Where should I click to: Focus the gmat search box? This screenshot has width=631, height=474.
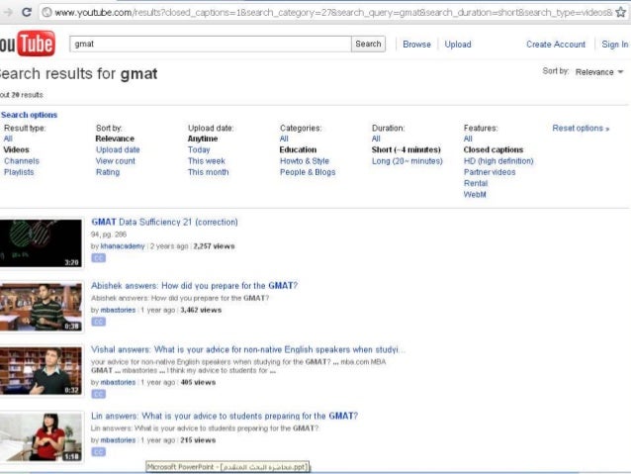tap(210, 44)
